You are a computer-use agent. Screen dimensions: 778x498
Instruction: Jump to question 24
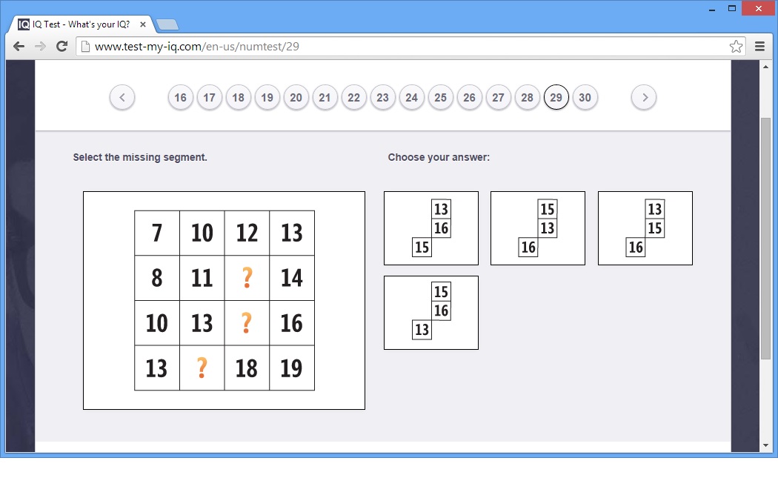[x=412, y=97]
